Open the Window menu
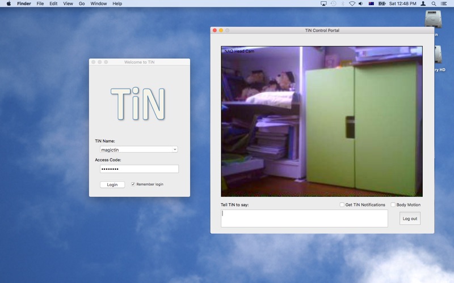The width and height of the screenshot is (454, 283). (x=98, y=3)
